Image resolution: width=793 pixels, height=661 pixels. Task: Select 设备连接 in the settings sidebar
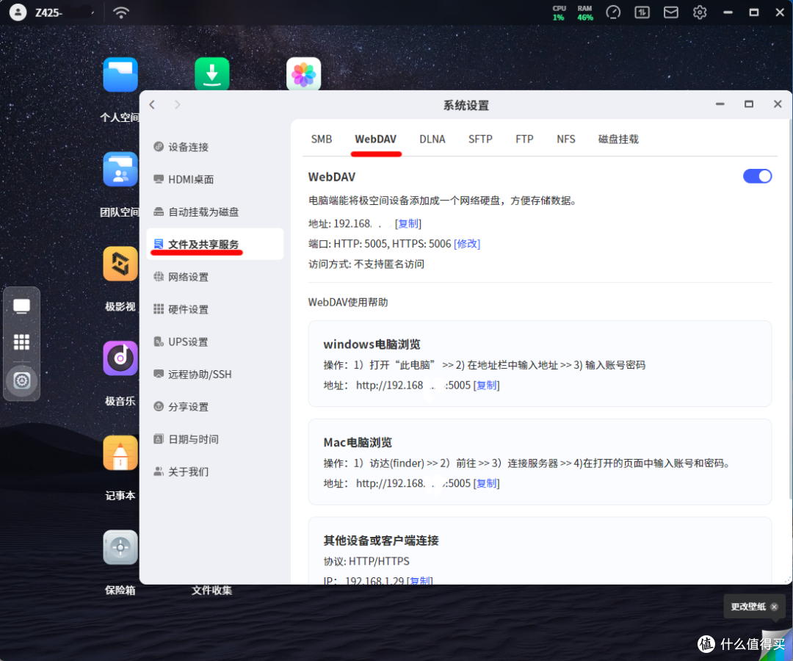click(214, 147)
